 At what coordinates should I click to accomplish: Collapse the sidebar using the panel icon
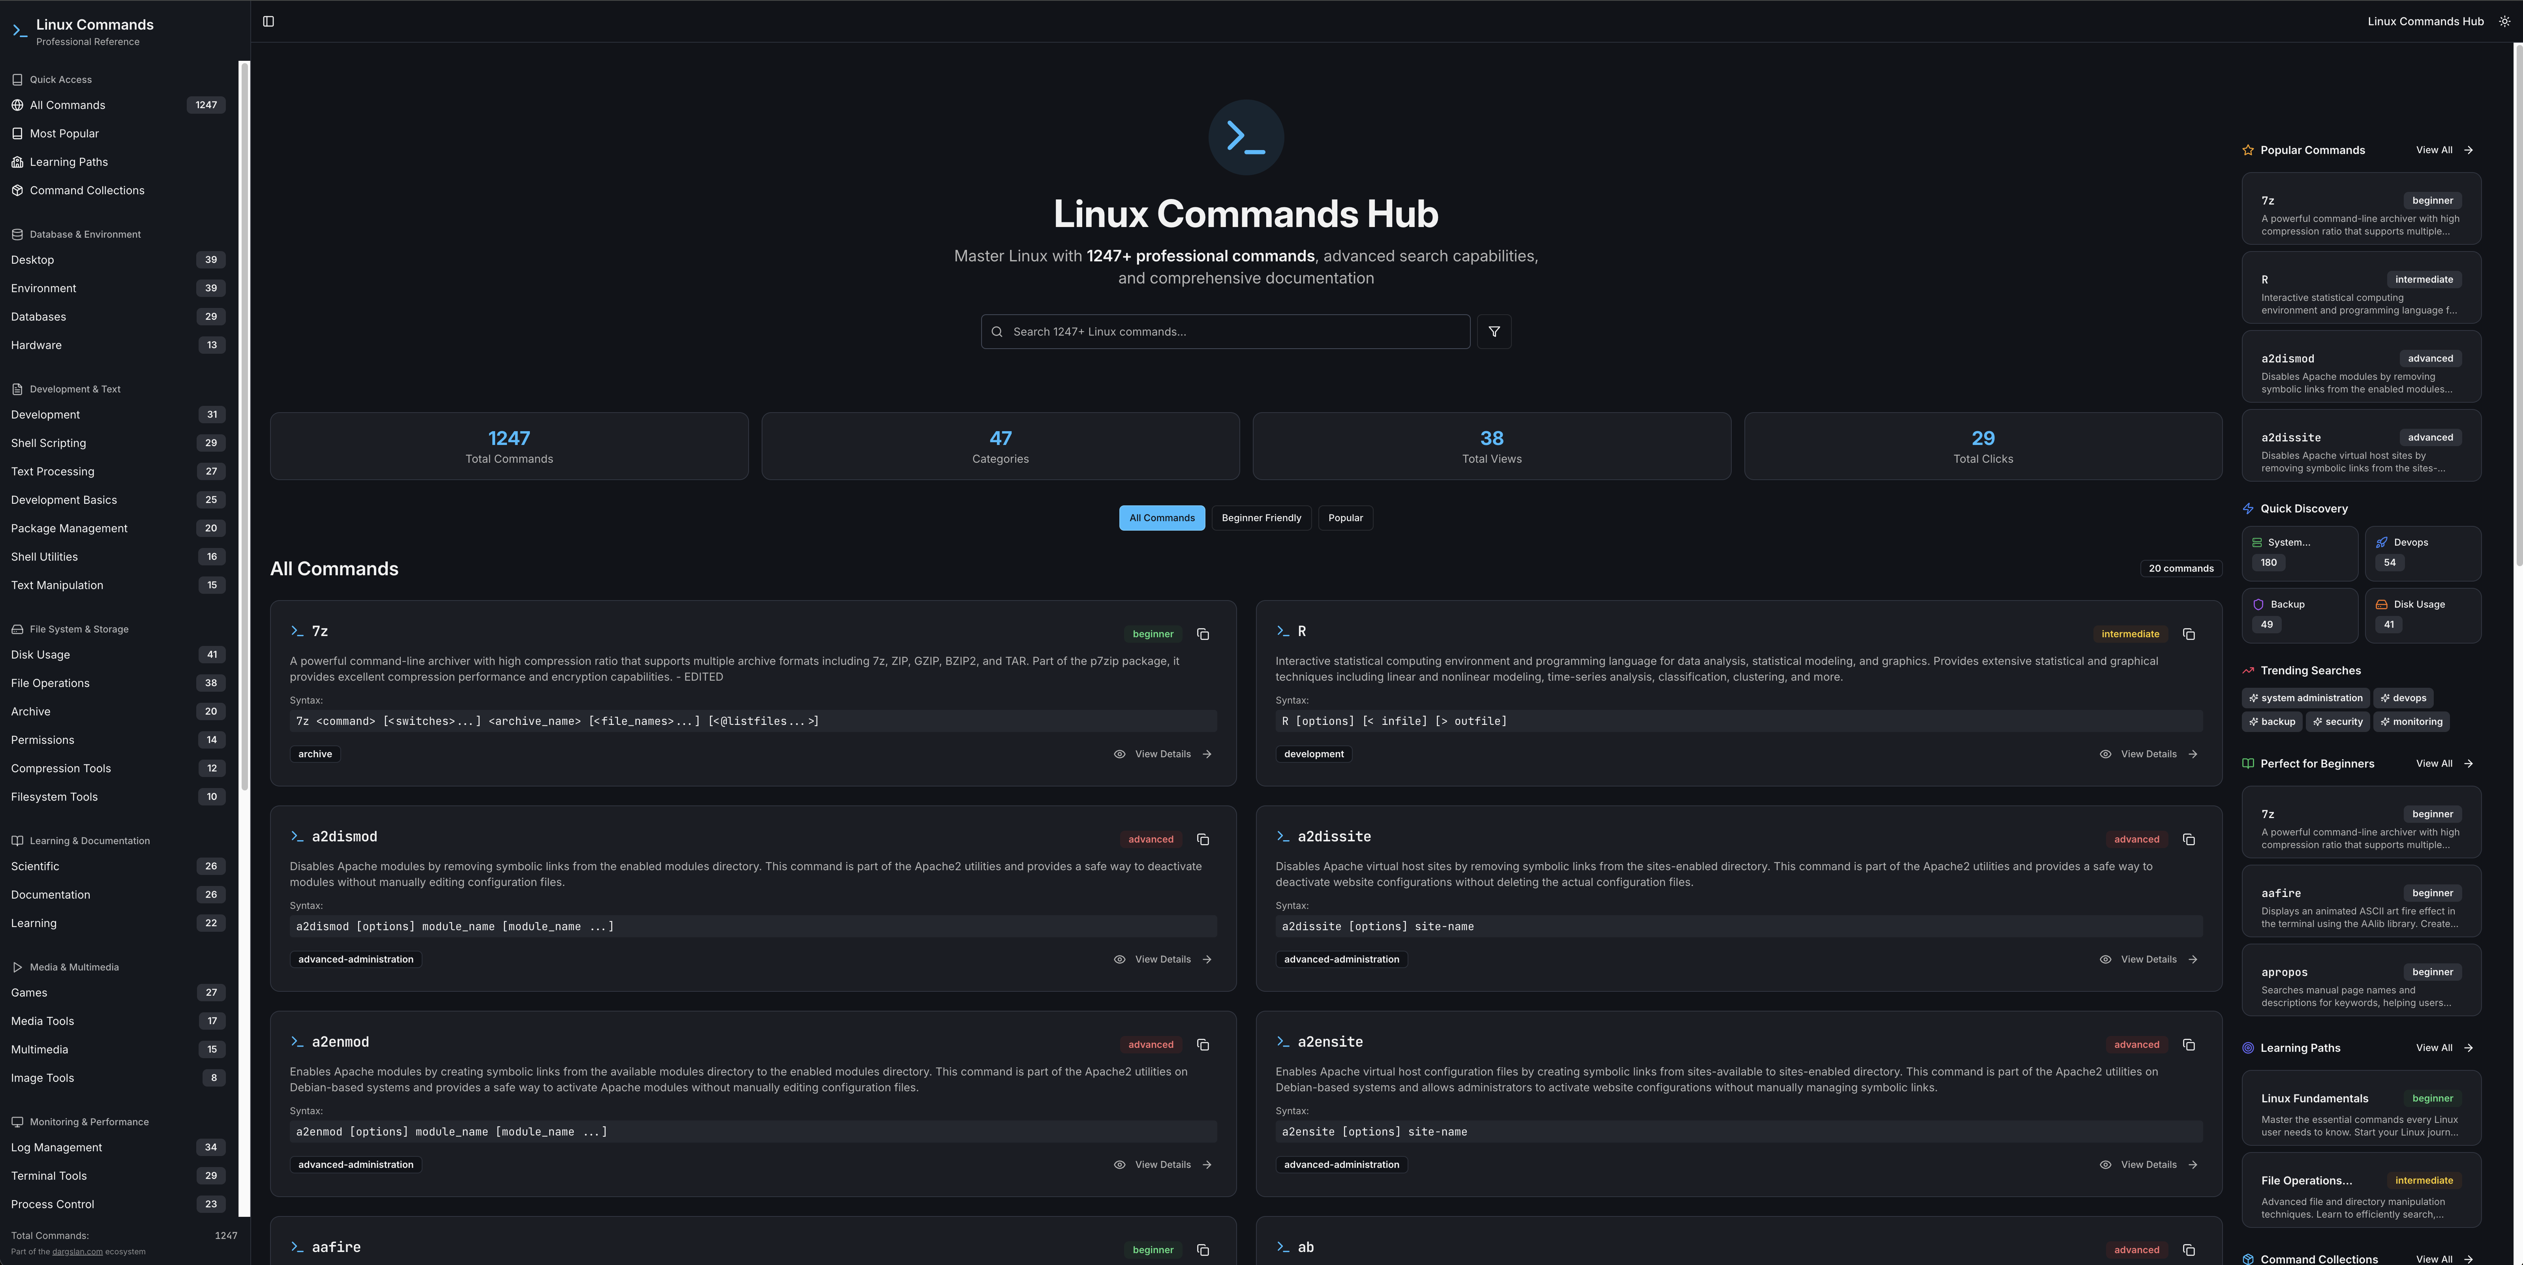(x=268, y=21)
